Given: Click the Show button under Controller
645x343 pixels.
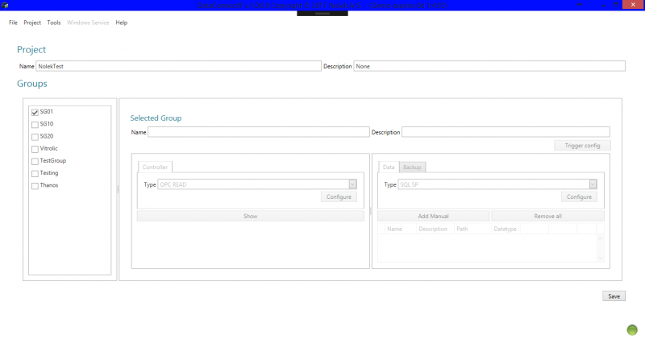Looking at the screenshot, I should pos(250,216).
